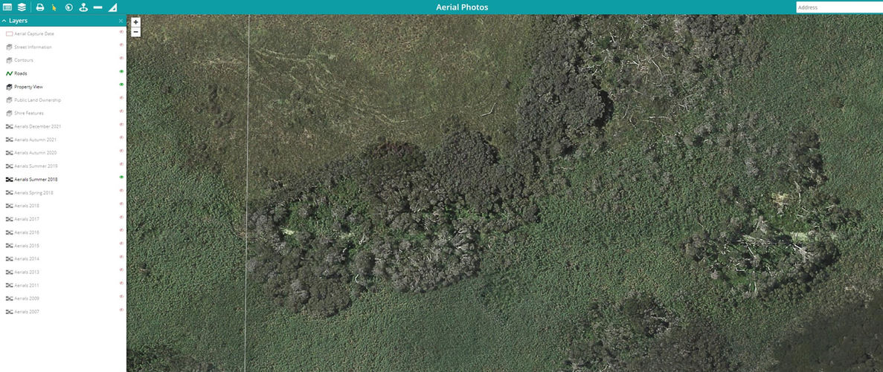
Task: Zoom in with the plus button
Action: (x=135, y=22)
